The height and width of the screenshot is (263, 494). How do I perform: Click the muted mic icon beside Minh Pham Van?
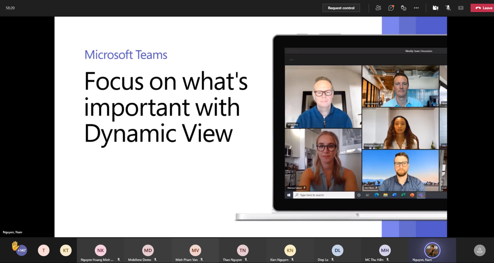[201, 260]
